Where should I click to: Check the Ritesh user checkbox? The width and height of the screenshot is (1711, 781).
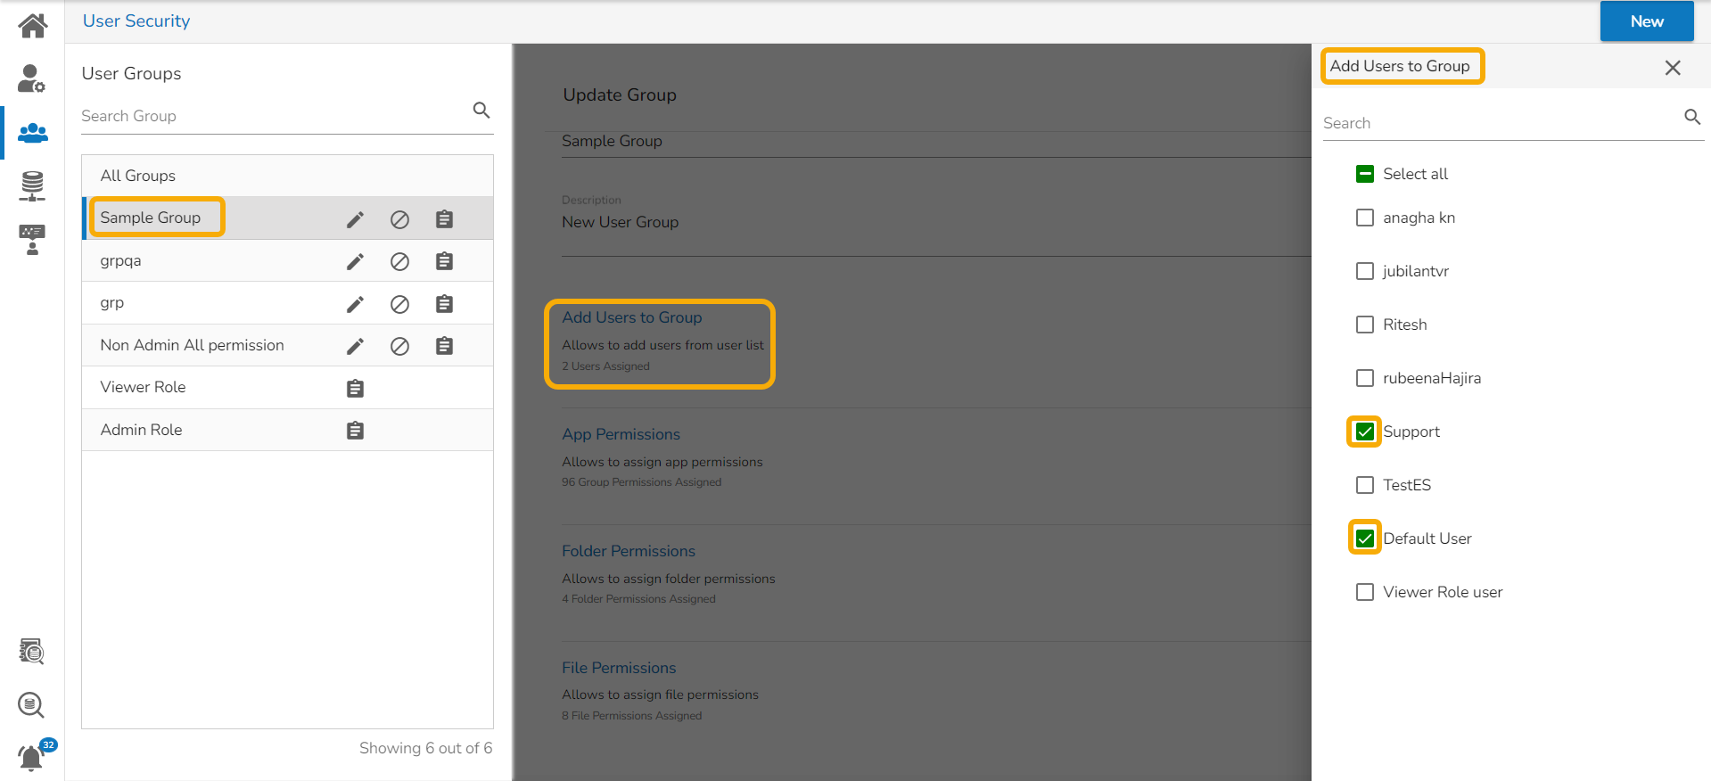coord(1364,325)
